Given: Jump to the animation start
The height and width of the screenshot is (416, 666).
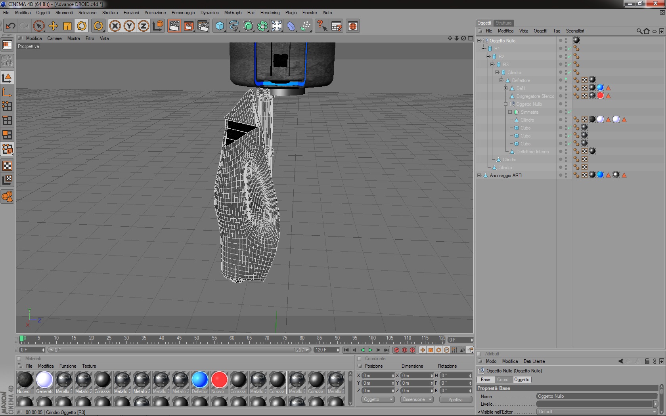Looking at the screenshot, I should [x=346, y=350].
